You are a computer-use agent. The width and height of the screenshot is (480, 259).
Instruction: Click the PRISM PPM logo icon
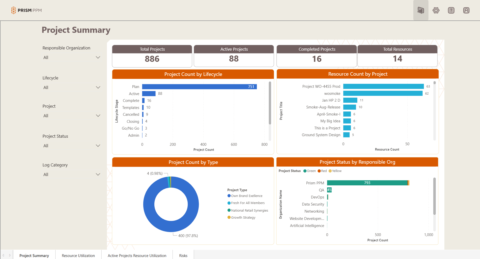coord(14,10)
